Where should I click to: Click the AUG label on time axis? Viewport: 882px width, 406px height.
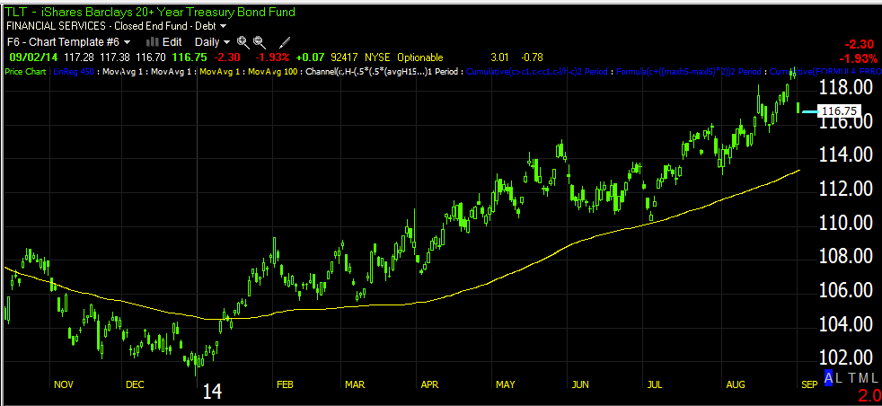[736, 384]
